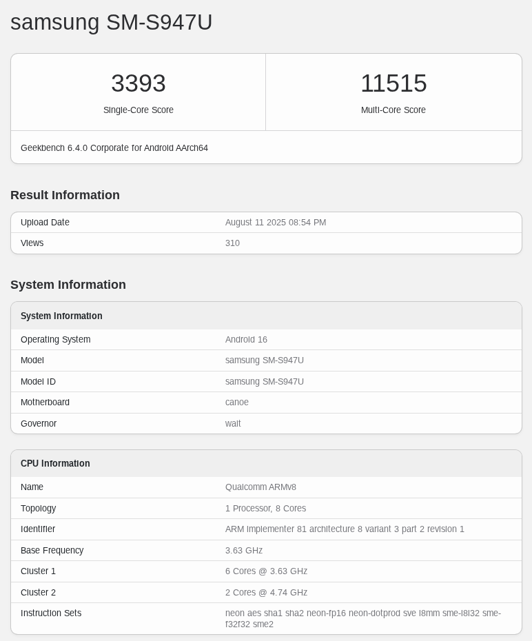Select the ARM implementer 81 identifier string

345,529
